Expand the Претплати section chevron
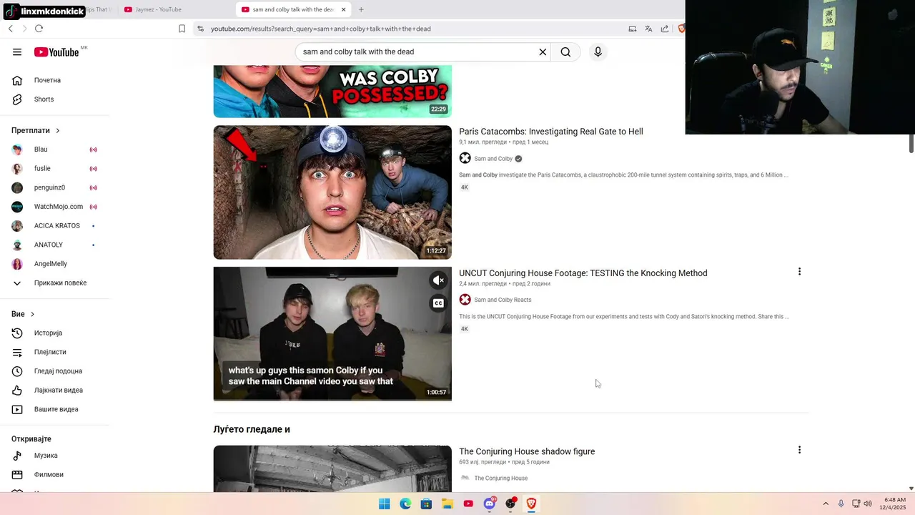This screenshot has height=515, width=915. point(58,130)
